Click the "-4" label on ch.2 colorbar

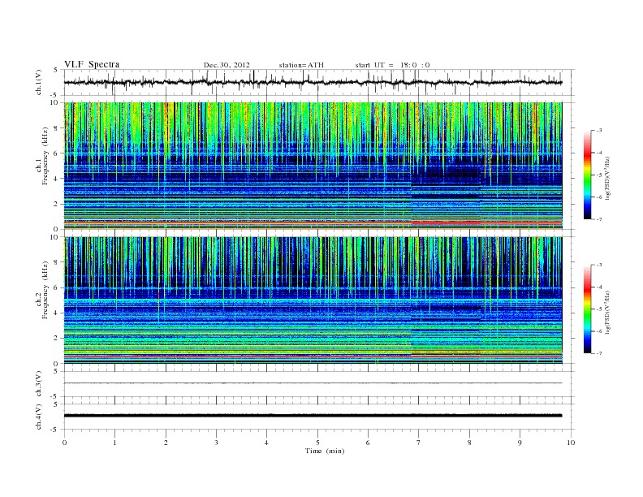599,287
